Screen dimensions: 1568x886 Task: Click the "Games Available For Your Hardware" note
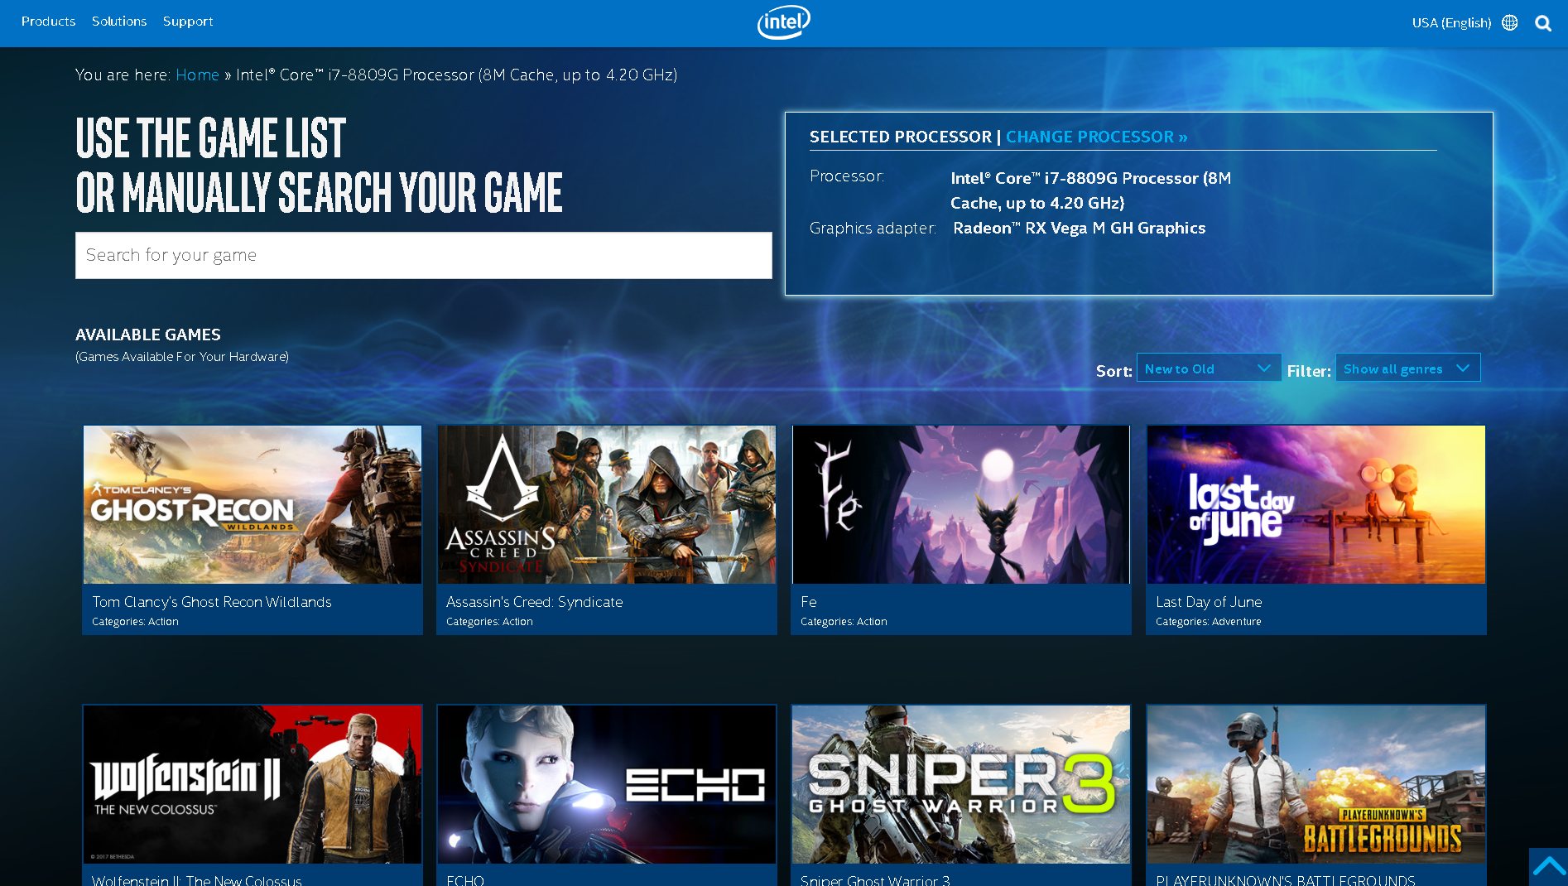pyautogui.click(x=182, y=357)
